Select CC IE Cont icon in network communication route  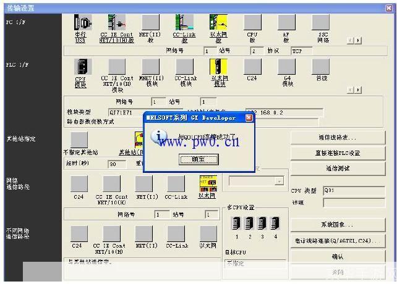pyautogui.click(x=112, y=184)
